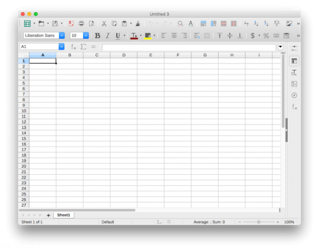Click the Paste clipboard icon
319x251 pixels.
[x=124, y=24]
